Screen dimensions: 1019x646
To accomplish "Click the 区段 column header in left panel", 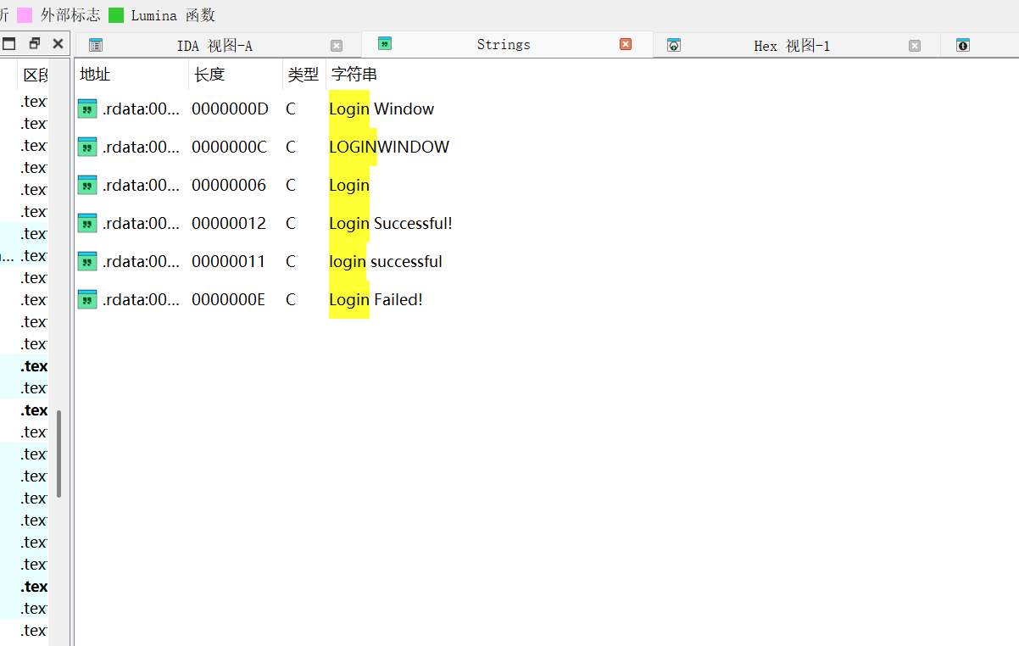I will [x=34, y=75].
